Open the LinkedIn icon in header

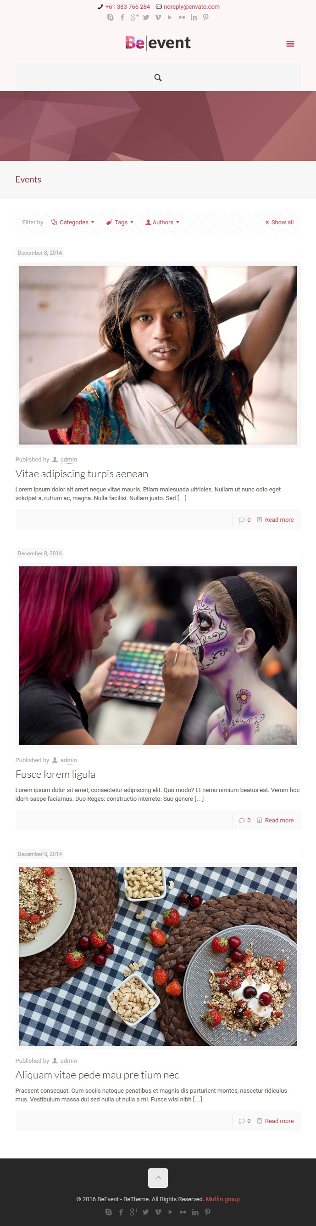pyautogui.click(x=194, y=17)
